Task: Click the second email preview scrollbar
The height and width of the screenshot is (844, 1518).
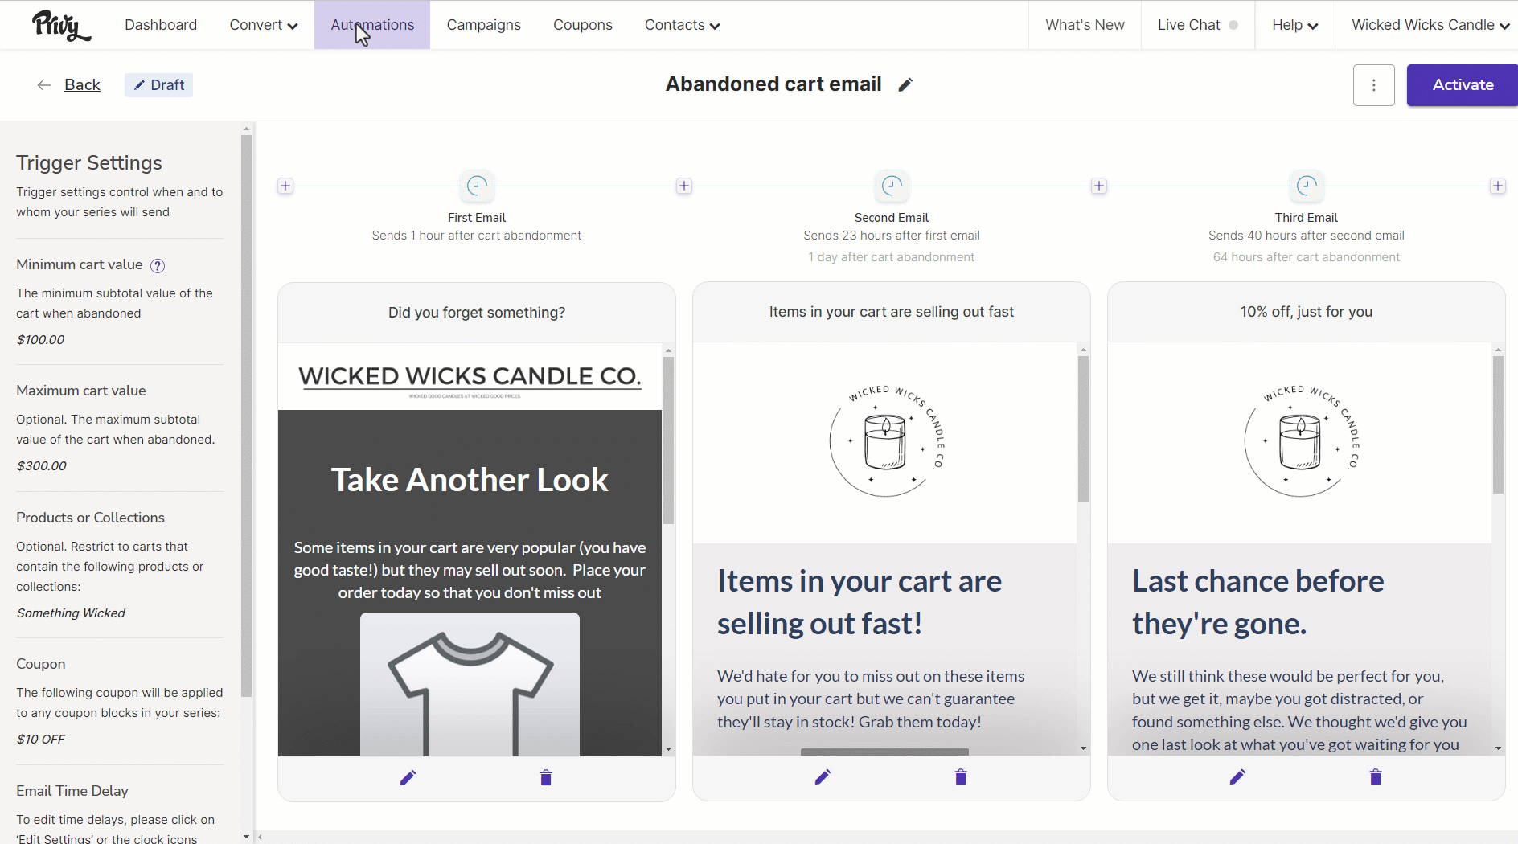Action: pos(1083,429)
